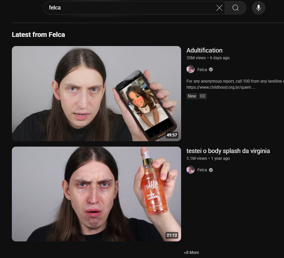Click the body splash video thumbnail

coord(96,194)
